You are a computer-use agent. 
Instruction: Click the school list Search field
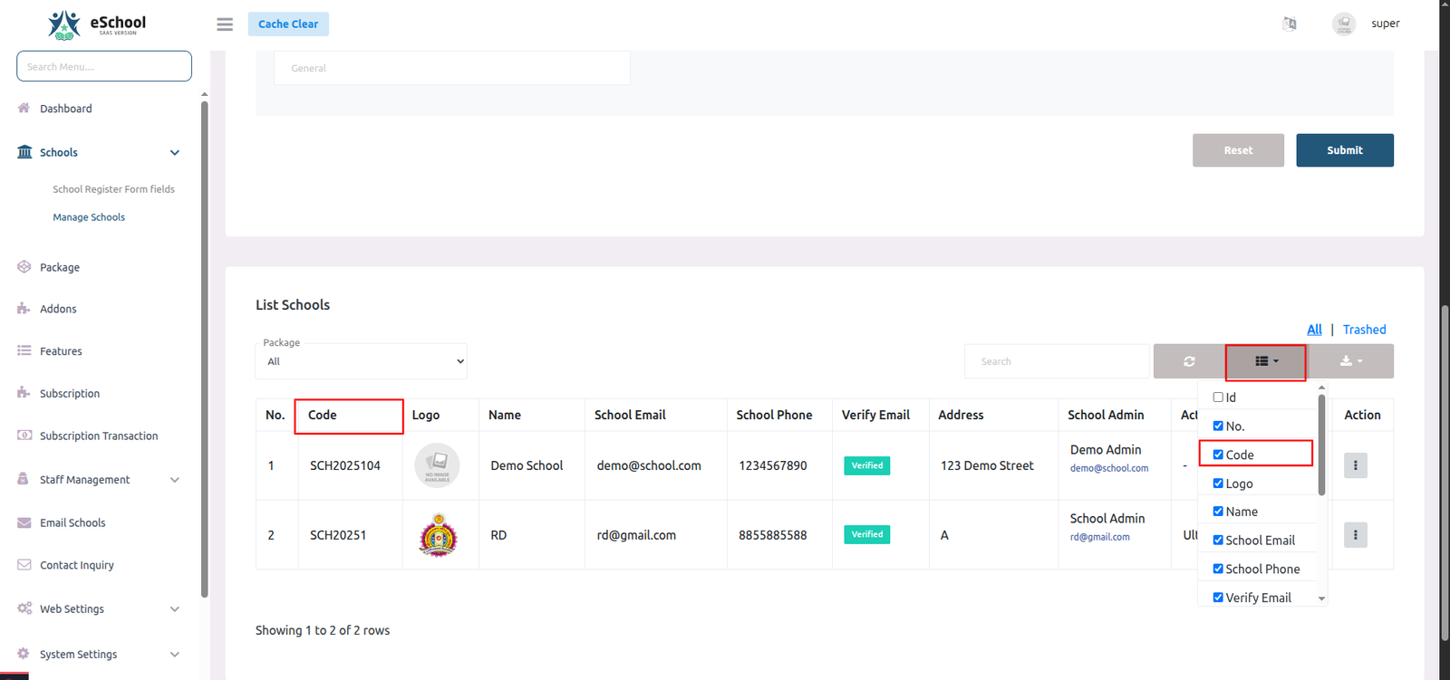[1056, 361]
